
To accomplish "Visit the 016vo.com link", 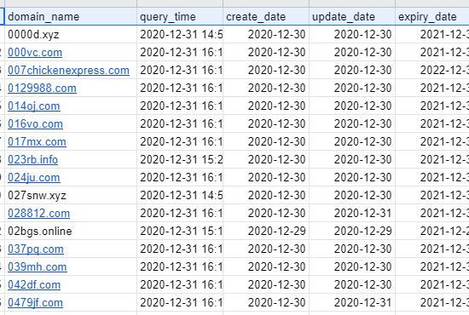I will click(x=35, y=124).
